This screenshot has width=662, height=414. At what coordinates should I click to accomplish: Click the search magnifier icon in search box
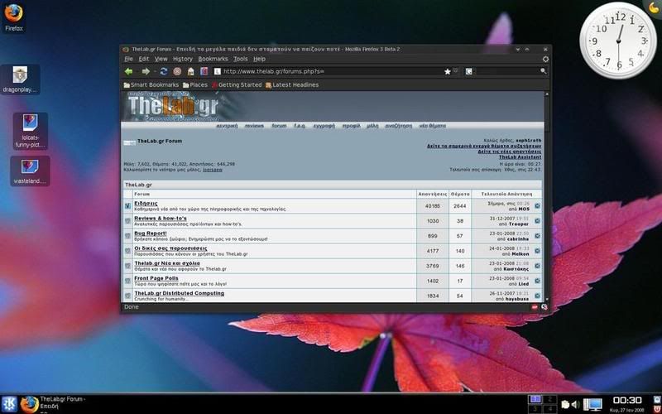click(544, 71)
